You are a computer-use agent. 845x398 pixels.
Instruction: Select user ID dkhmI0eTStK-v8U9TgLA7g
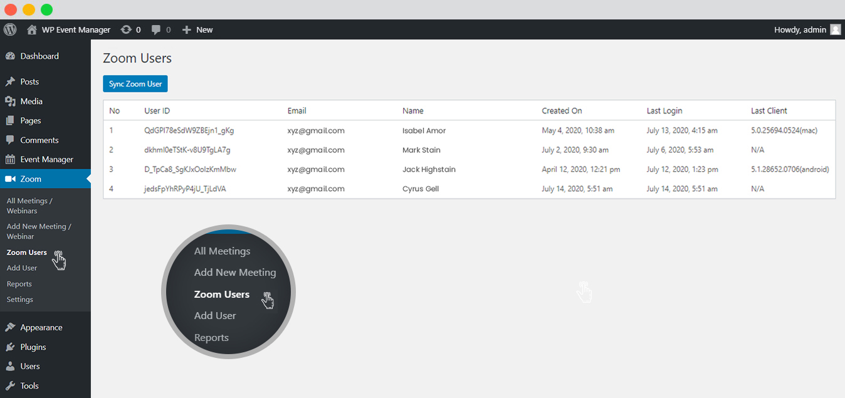coord(187,150)
